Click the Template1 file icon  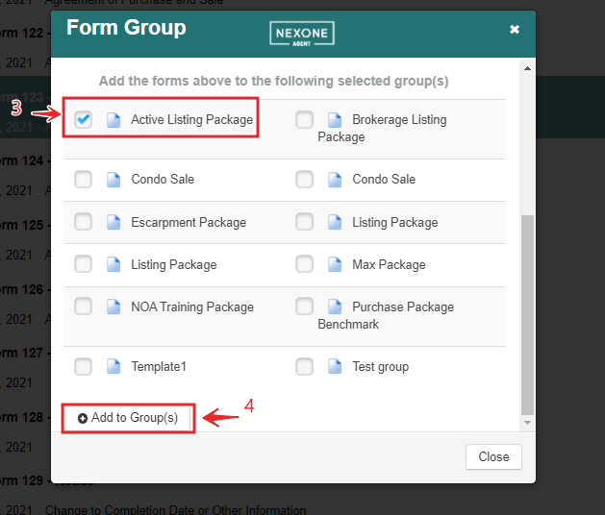coord(113,366)
